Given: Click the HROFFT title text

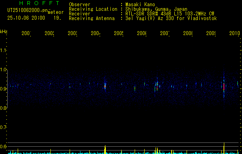Looking at the screenshot, I should (x=39, y=3).
